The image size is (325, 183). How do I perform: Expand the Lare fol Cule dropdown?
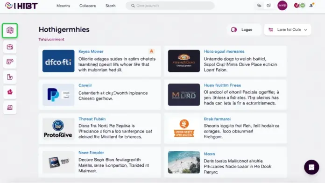click(288, 29)
